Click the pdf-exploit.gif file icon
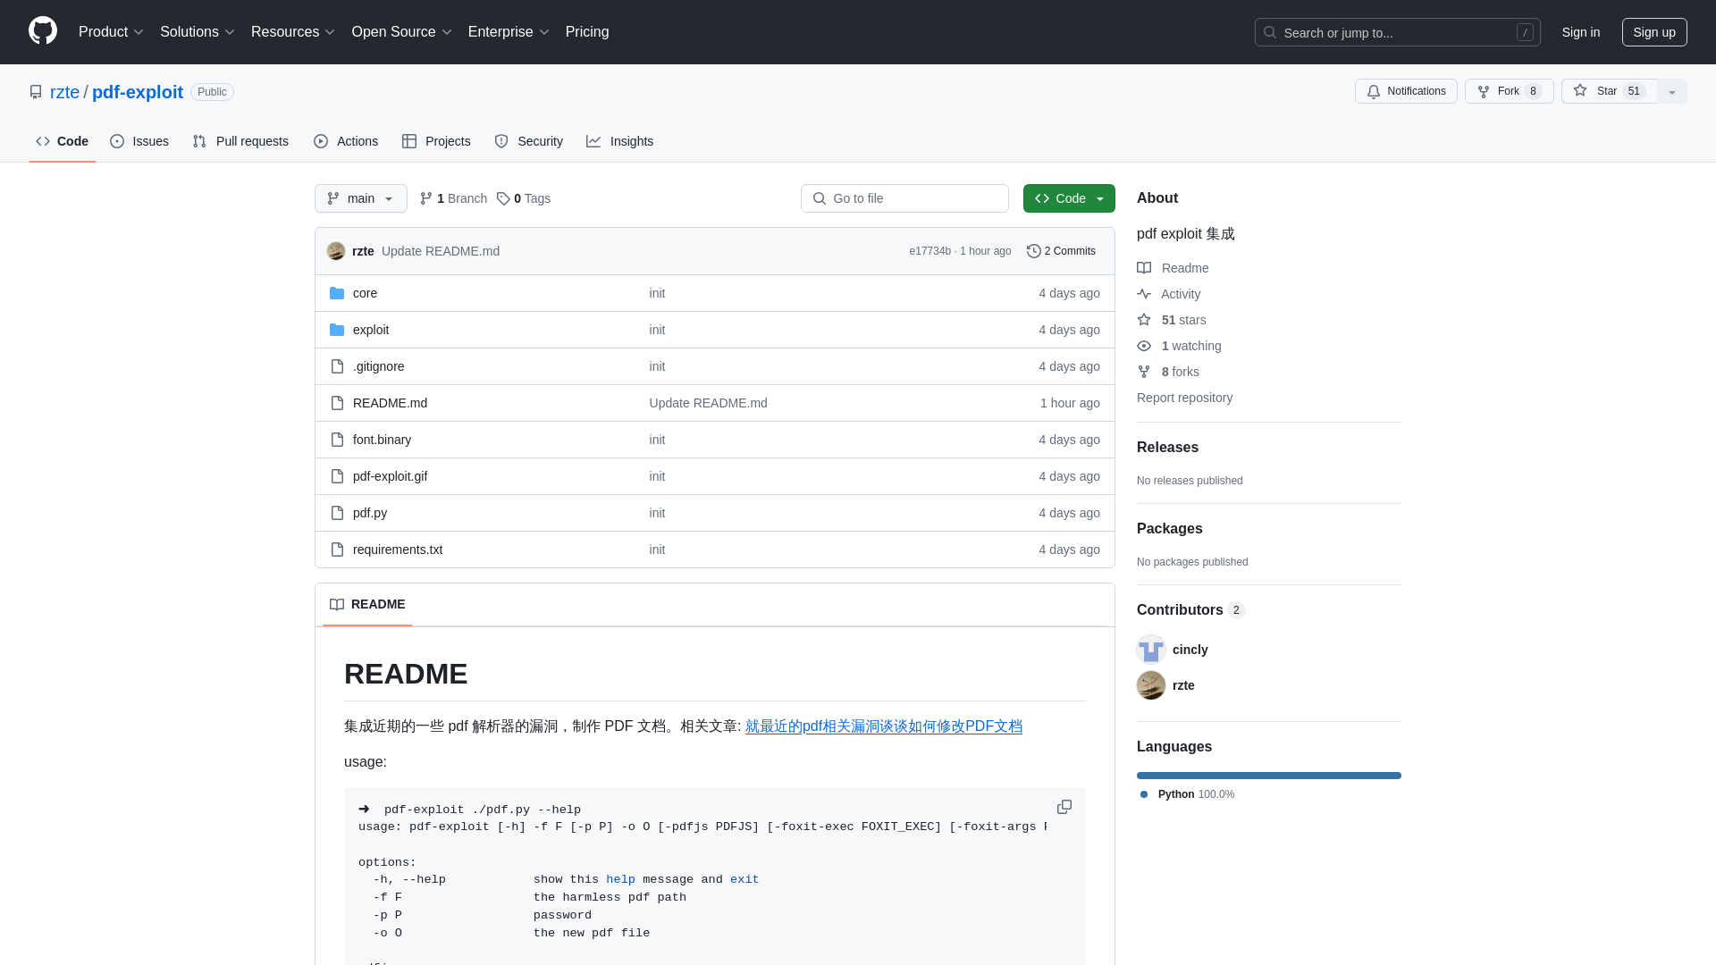This screenshot has height=965, width=1716. [x=337, y=476]
